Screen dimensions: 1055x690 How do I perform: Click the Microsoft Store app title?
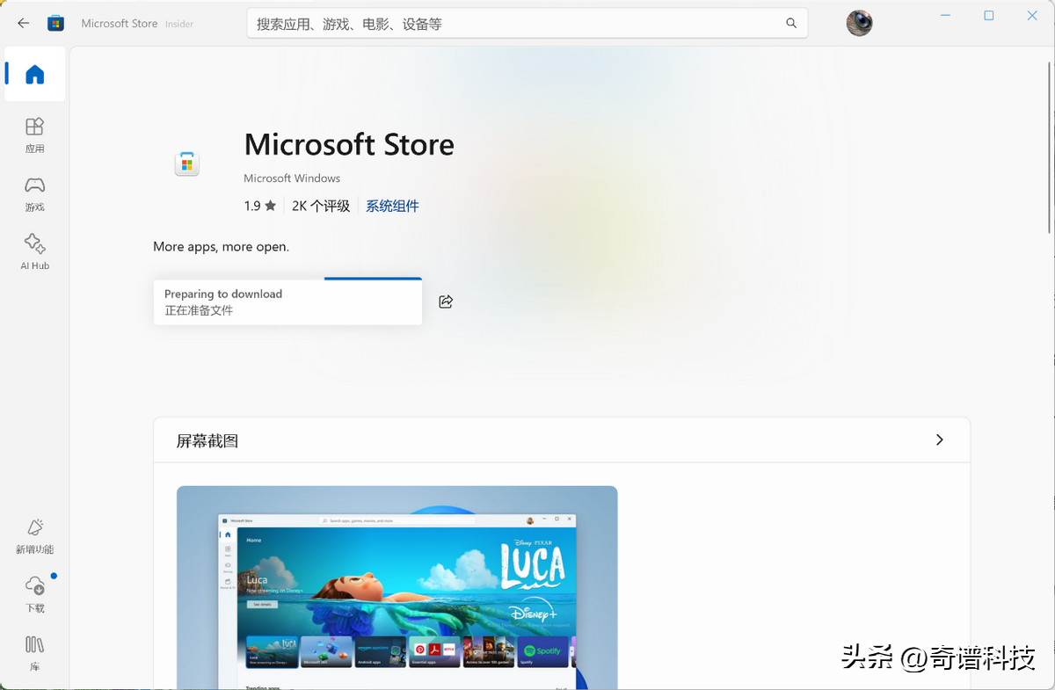pyautogui.click(x=349, y=144)
